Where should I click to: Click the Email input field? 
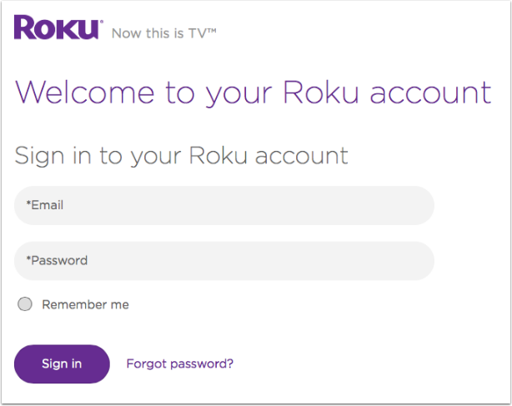pos(224,205)
